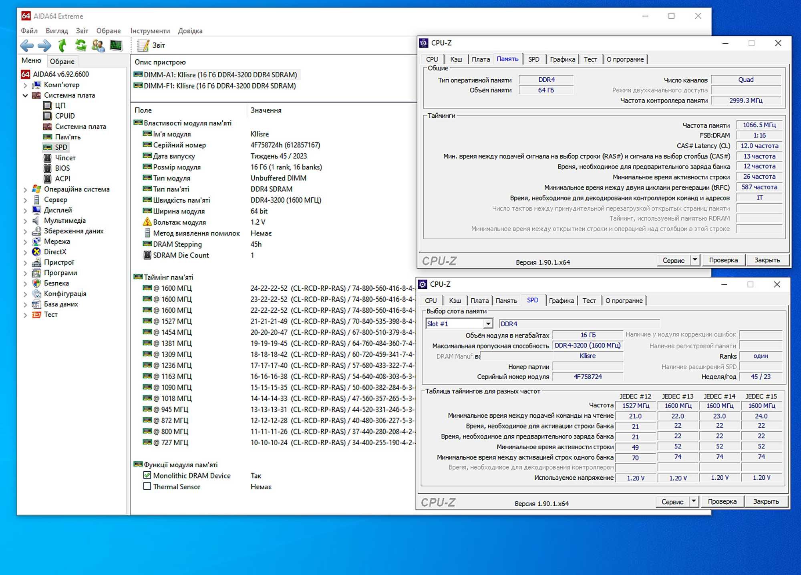801x575 pixels.
Task: Switch to Графика tab in upper CPU-Z
Action: pos(562,59)
